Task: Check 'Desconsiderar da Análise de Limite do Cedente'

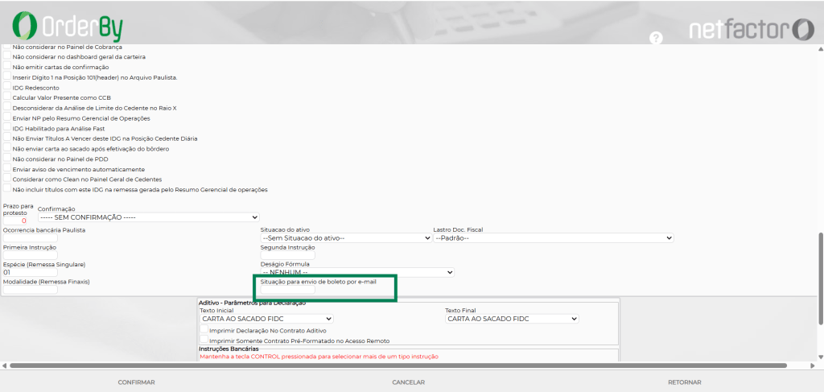Action: [x=6, y=107]
